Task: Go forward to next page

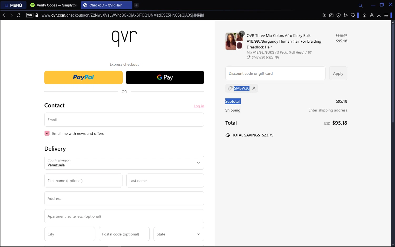Action: coord(11,15)
